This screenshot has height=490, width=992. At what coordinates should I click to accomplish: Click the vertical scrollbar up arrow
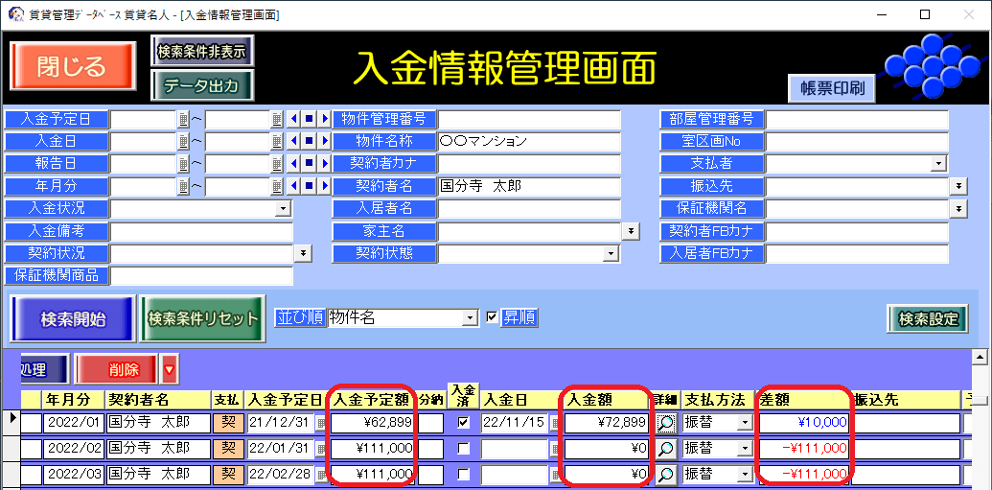(980, 357)
